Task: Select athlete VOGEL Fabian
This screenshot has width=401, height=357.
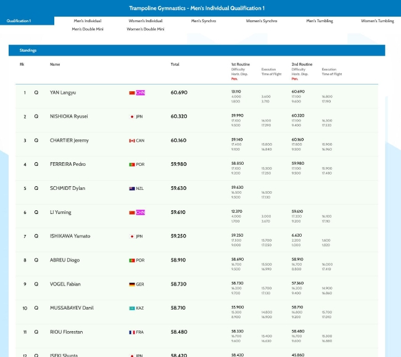Action: (65, 284)
